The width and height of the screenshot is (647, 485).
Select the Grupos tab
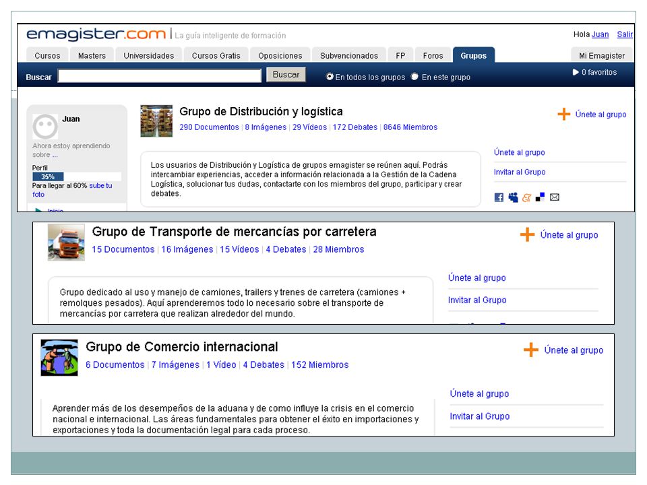click(473, 55)
